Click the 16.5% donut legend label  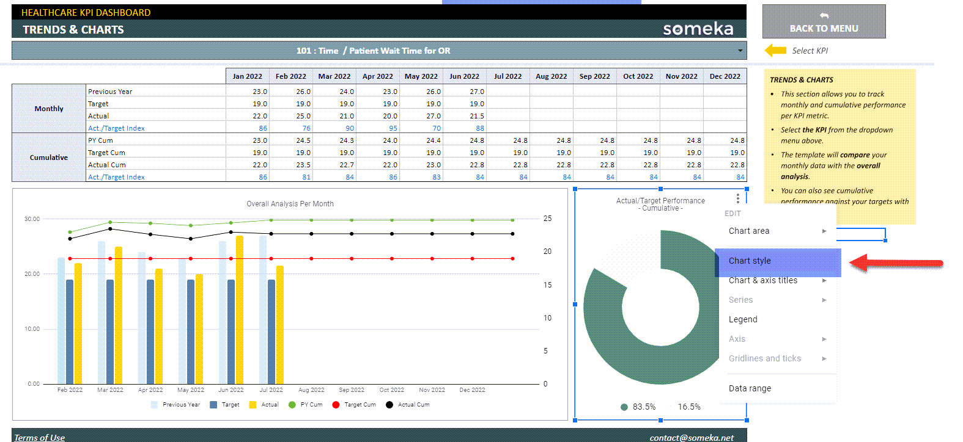click(689, 407)
